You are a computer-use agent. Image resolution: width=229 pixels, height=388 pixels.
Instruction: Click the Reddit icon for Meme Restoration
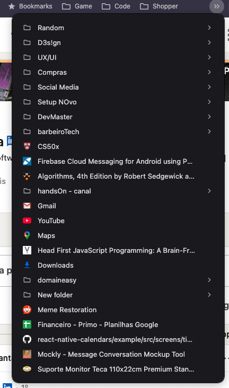(x=27, y=310)
